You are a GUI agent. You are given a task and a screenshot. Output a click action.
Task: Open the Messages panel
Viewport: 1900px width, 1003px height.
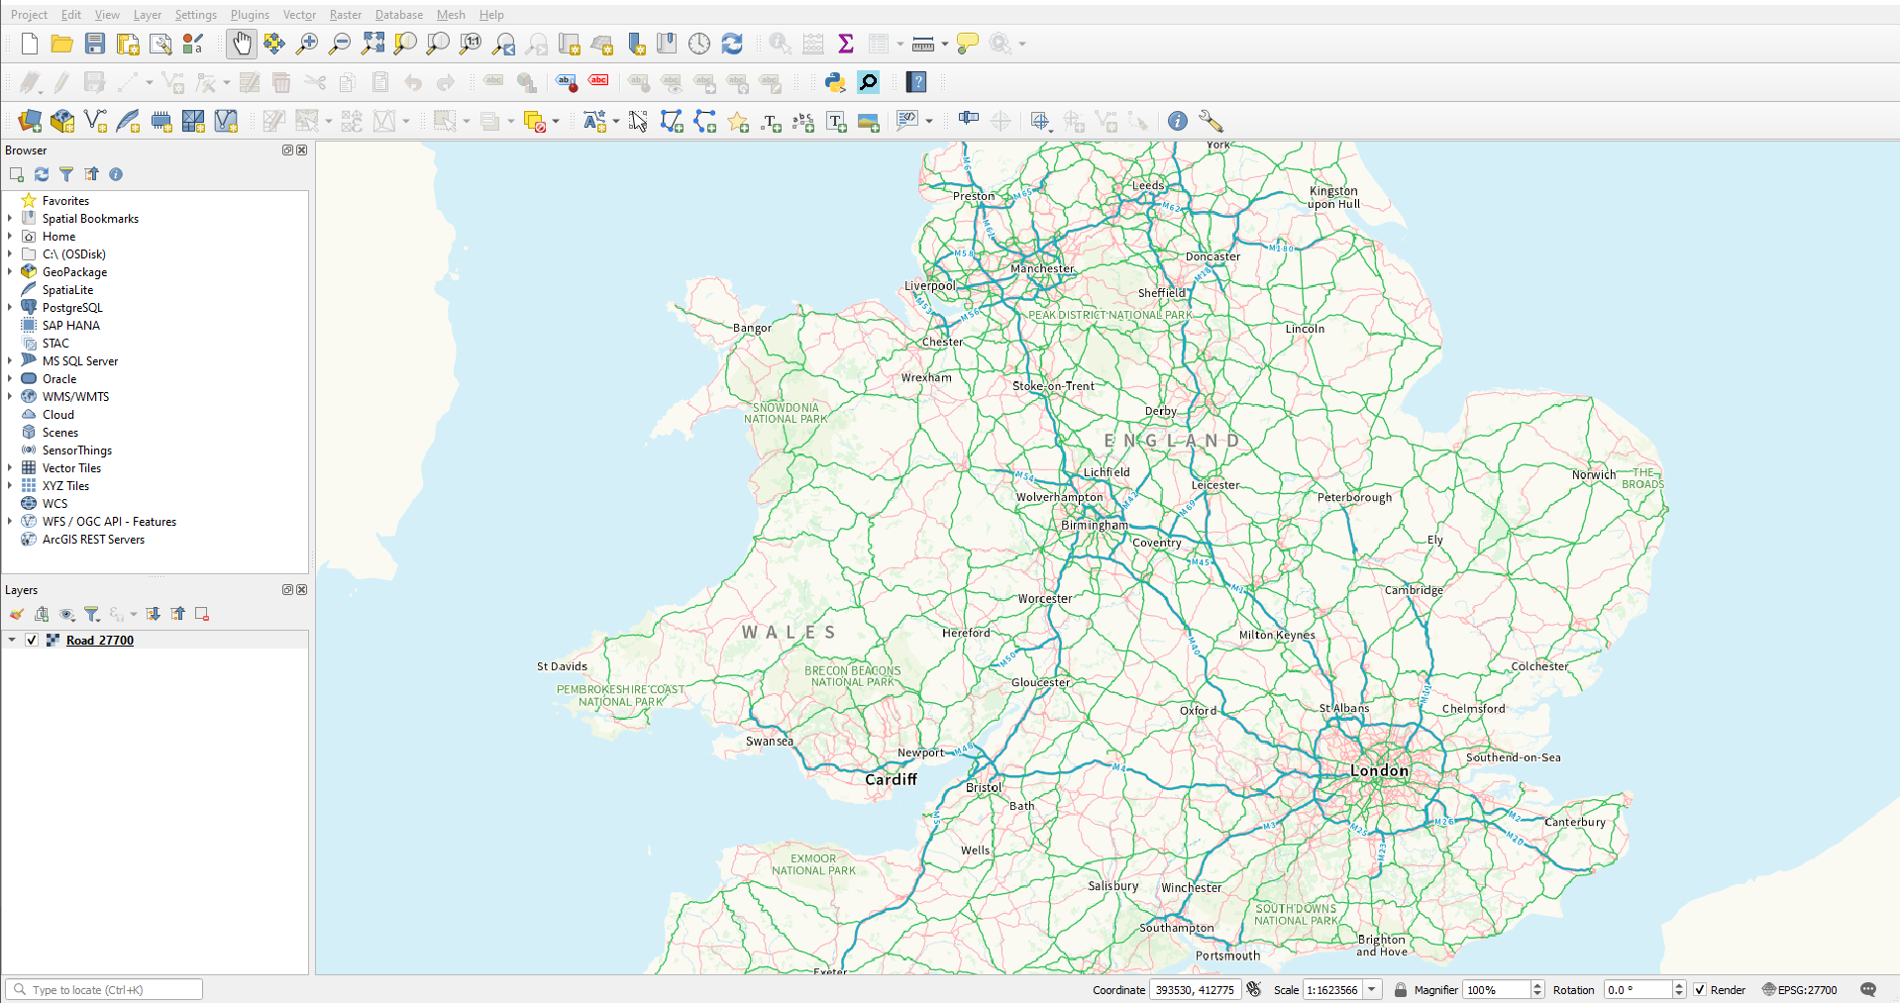[1868, 989]
